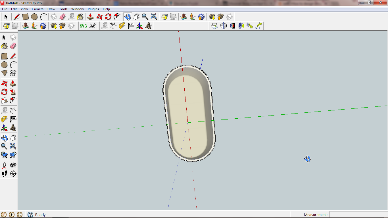The width and height of the screenshot is (388, 218).
Task: Select the Polygon tool in left palette
Action: pyautogui.click(x=4, y=74)
